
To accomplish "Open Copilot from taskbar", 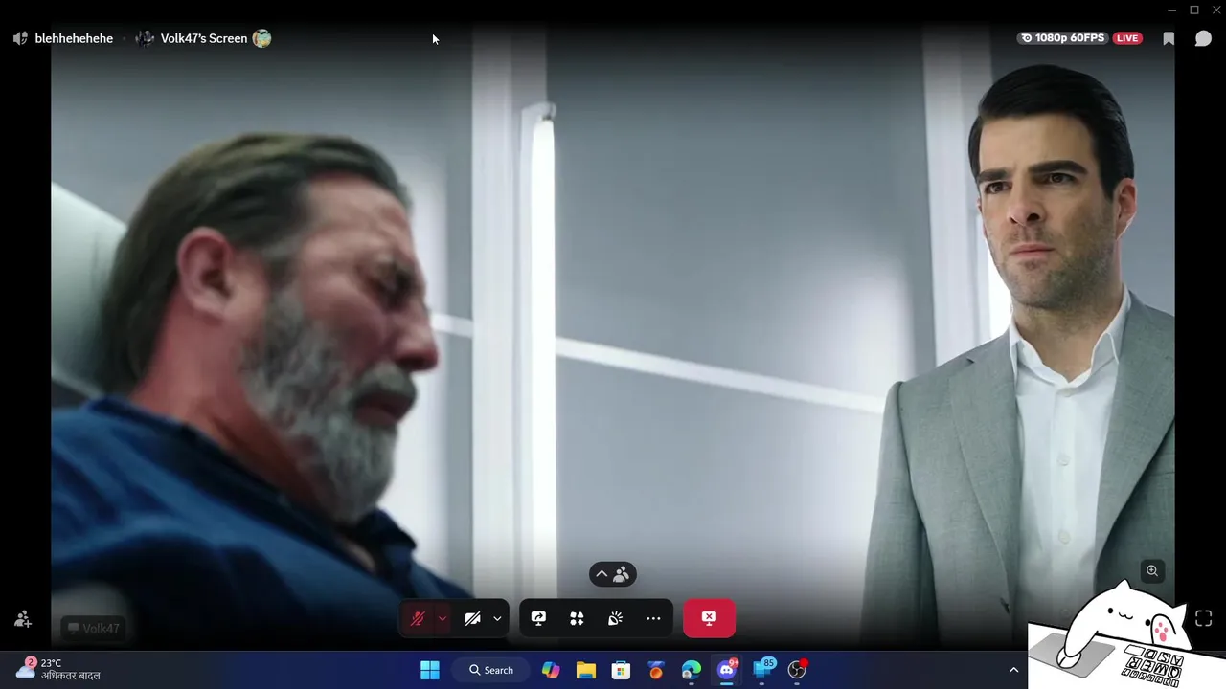I will coord(551,670).
